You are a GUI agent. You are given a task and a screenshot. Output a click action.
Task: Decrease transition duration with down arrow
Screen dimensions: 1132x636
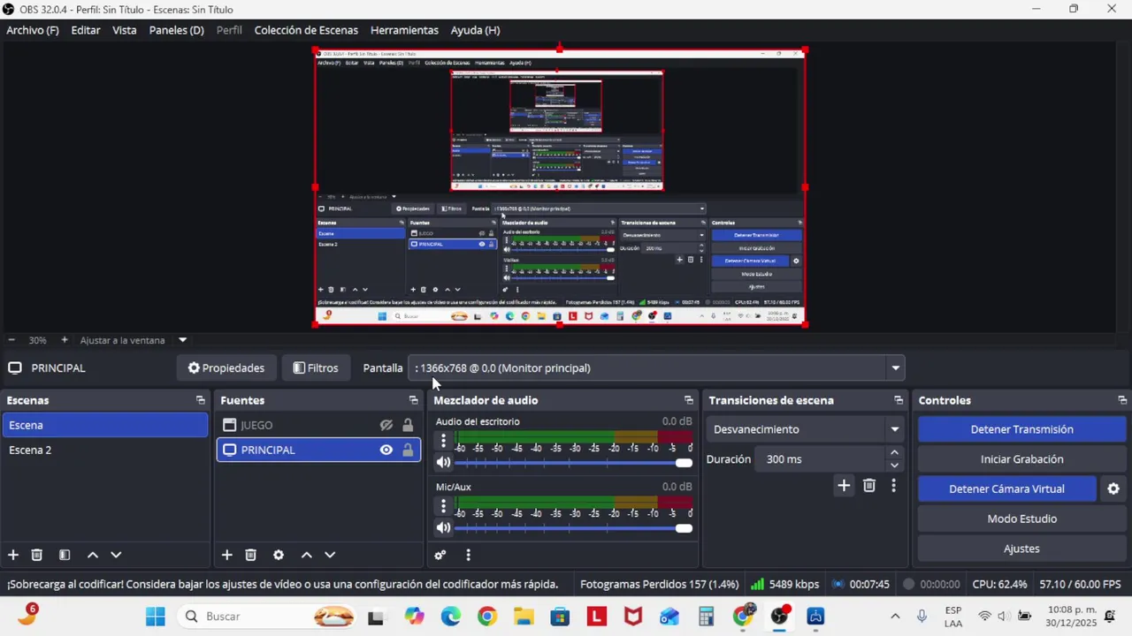pos(894,466)
